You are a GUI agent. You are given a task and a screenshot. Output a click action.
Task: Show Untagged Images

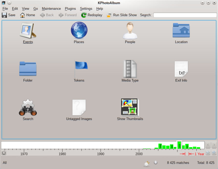coord(79,110)
